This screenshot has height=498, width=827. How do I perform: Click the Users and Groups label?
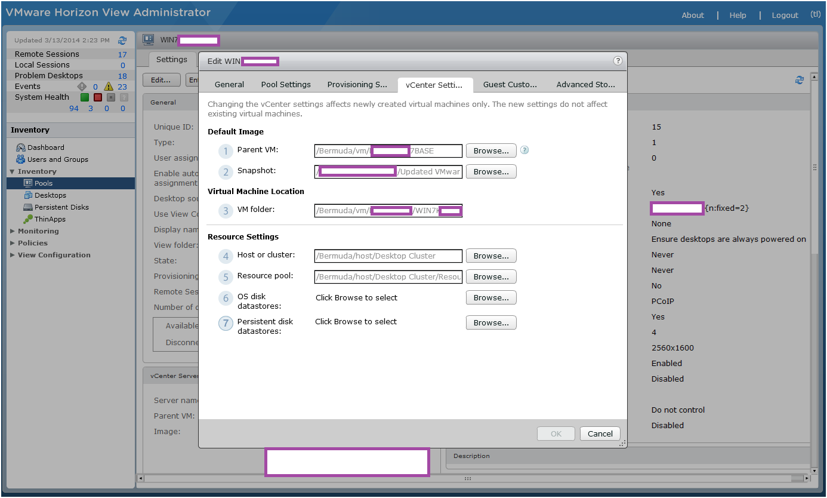[57, 159]
